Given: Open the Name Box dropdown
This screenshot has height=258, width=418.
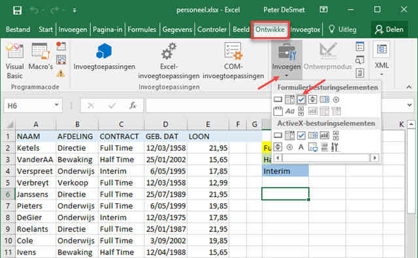Looking at the screenshot, I should 57,106.
